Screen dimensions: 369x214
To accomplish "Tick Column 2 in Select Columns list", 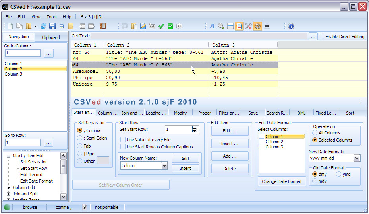I will click(261, 142).
